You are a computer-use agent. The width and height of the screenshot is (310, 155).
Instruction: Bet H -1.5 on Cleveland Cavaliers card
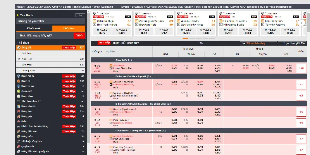(x=228, y=31)
